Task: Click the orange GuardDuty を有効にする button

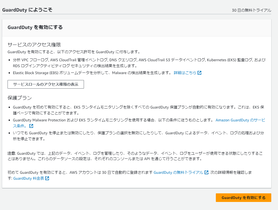Action: tap(244, 198)
